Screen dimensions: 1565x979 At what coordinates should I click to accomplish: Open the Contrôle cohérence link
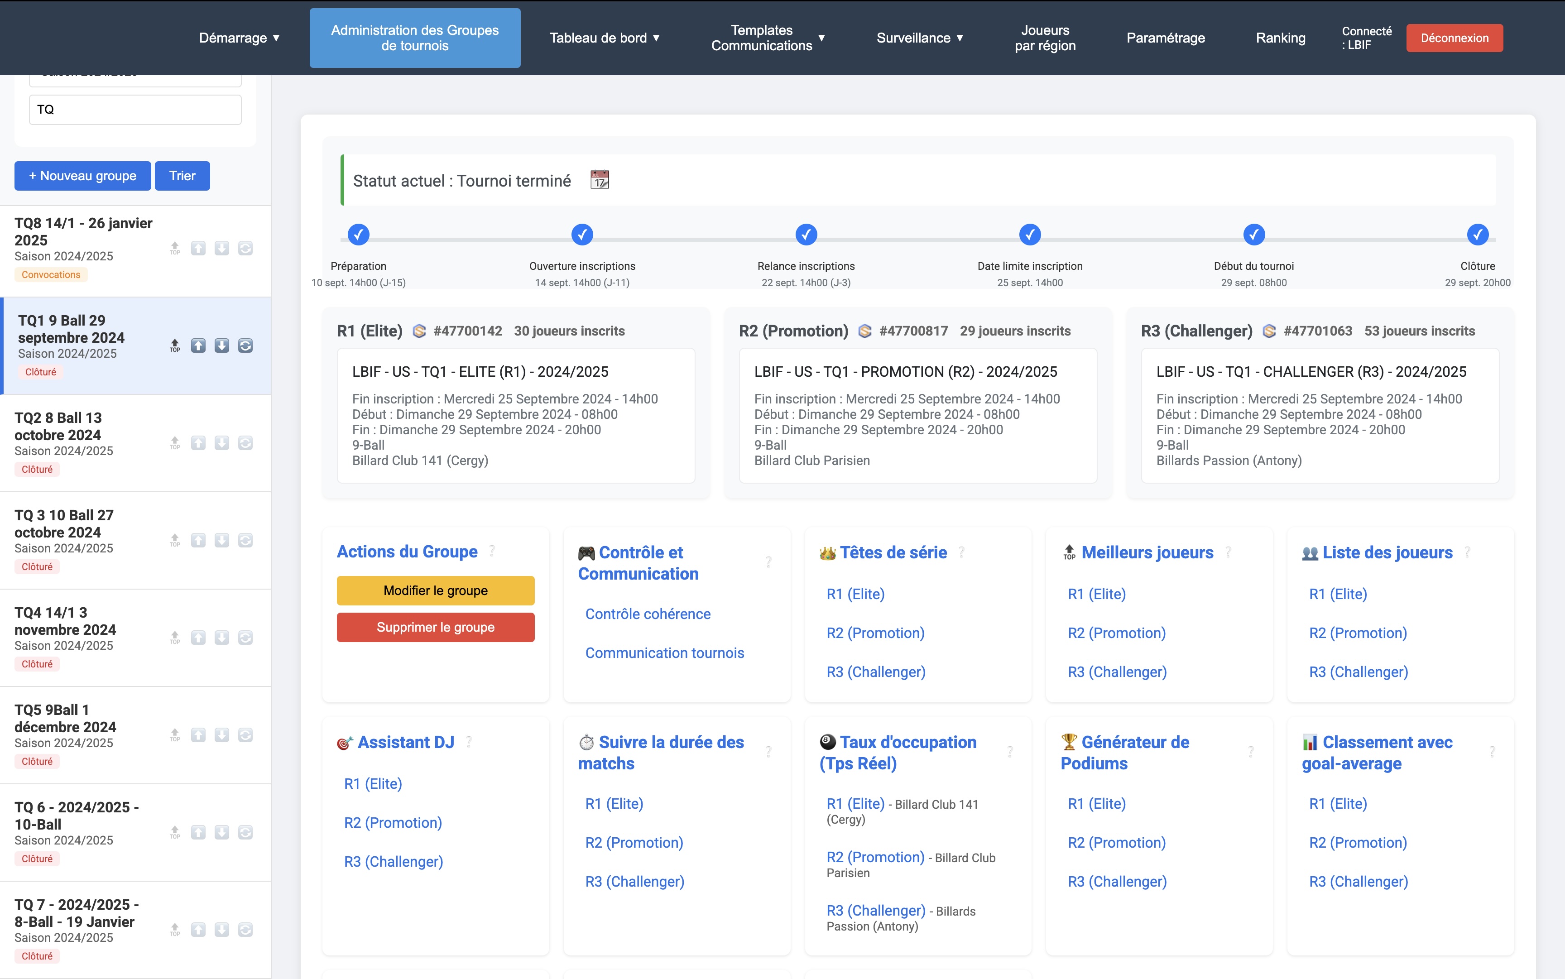tap(648, 614)
